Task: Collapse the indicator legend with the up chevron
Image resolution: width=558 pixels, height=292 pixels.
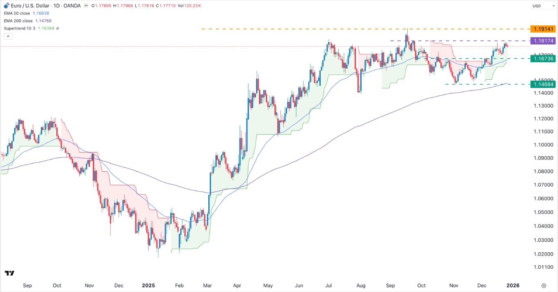Action: 8,36
